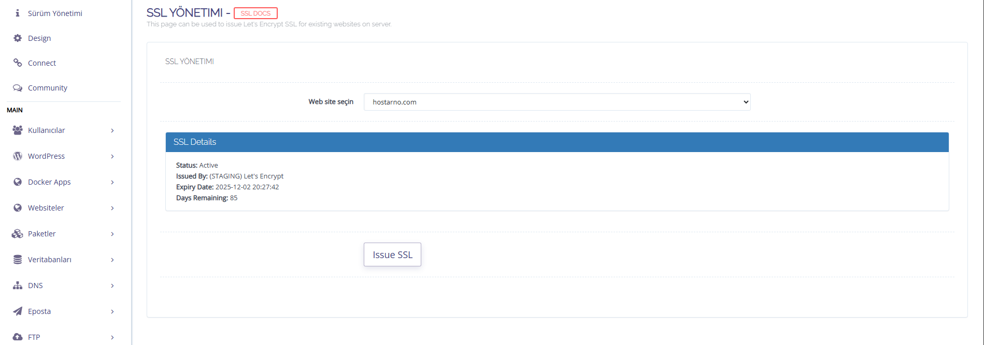Click the Status: Active text

point(197,165)
